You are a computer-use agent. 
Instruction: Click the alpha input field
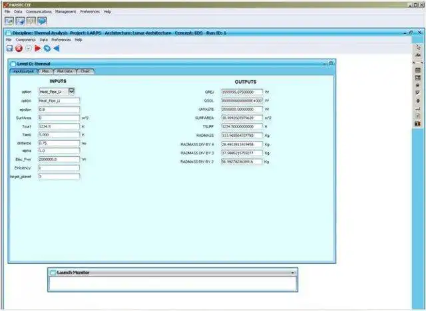(x=59, y=151)
